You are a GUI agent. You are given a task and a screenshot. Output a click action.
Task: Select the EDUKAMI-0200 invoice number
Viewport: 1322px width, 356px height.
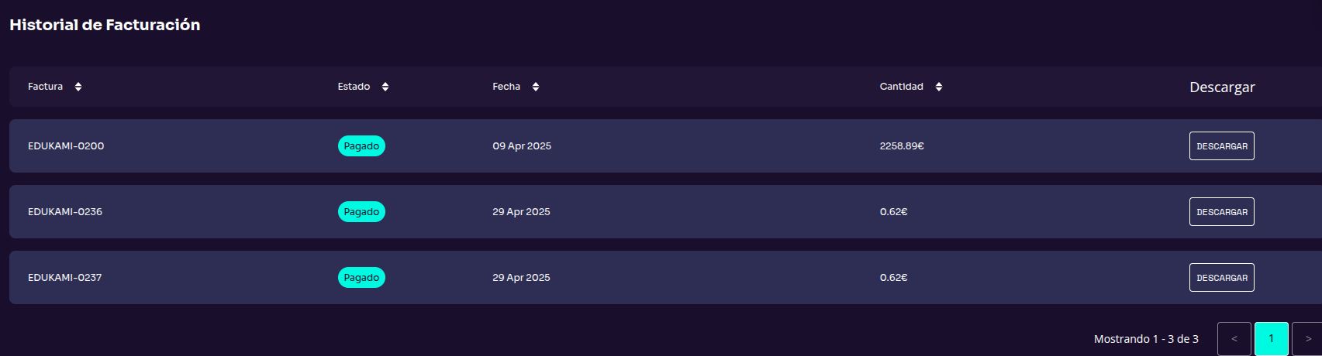pos(66,146)
